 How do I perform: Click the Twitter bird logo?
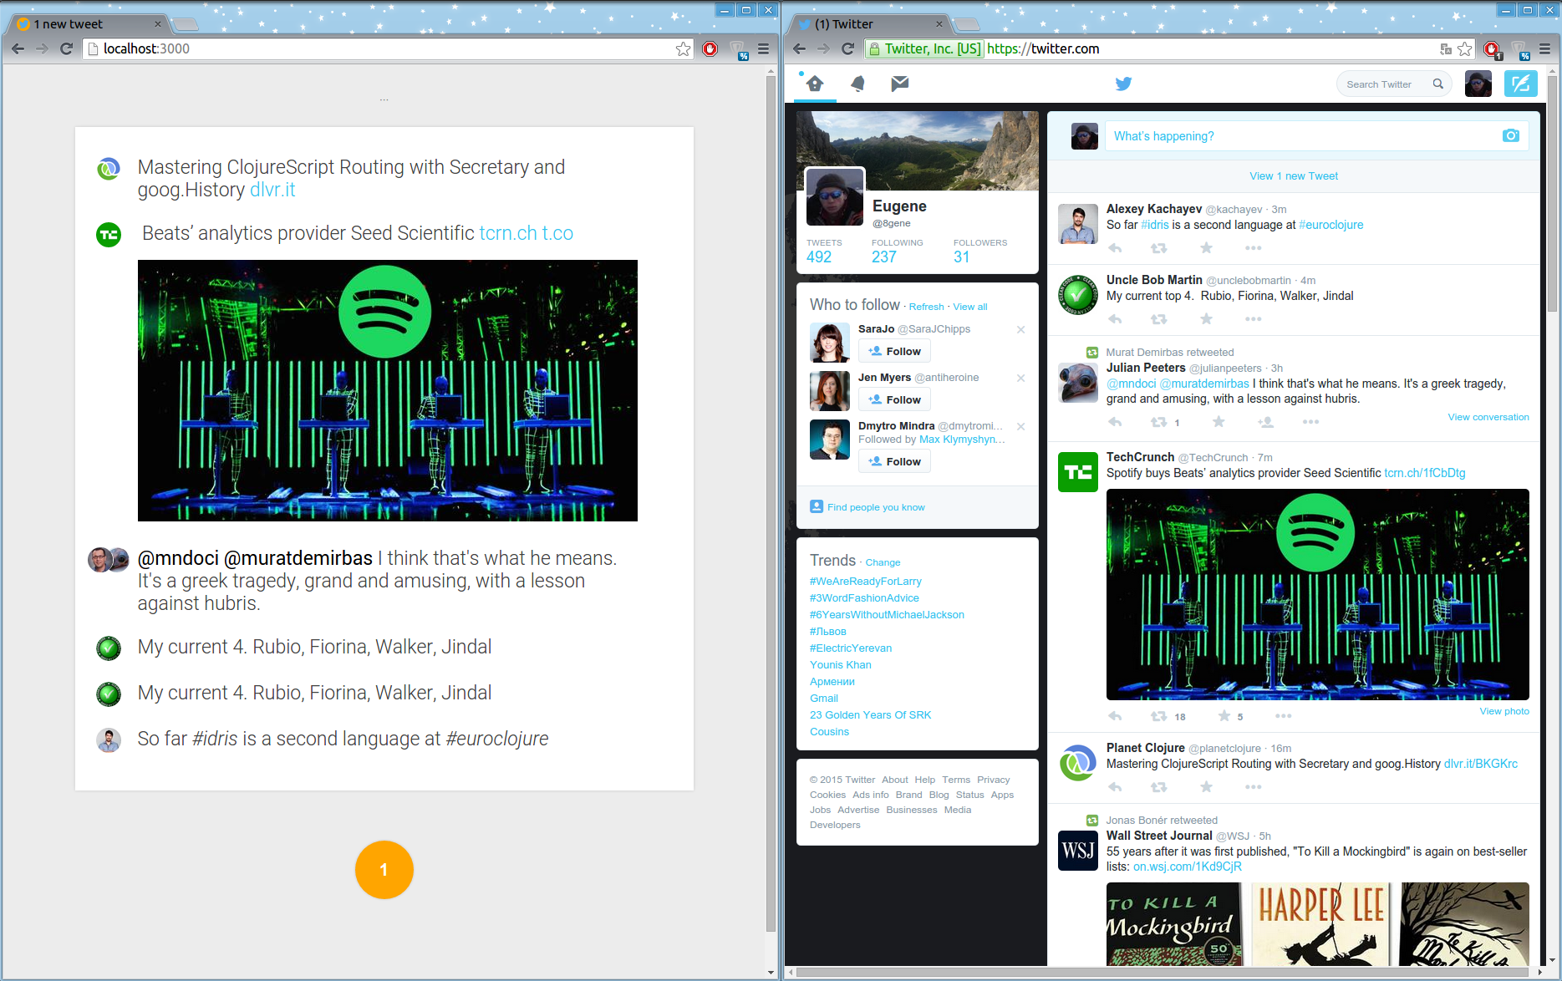(x=1123, y=84)
